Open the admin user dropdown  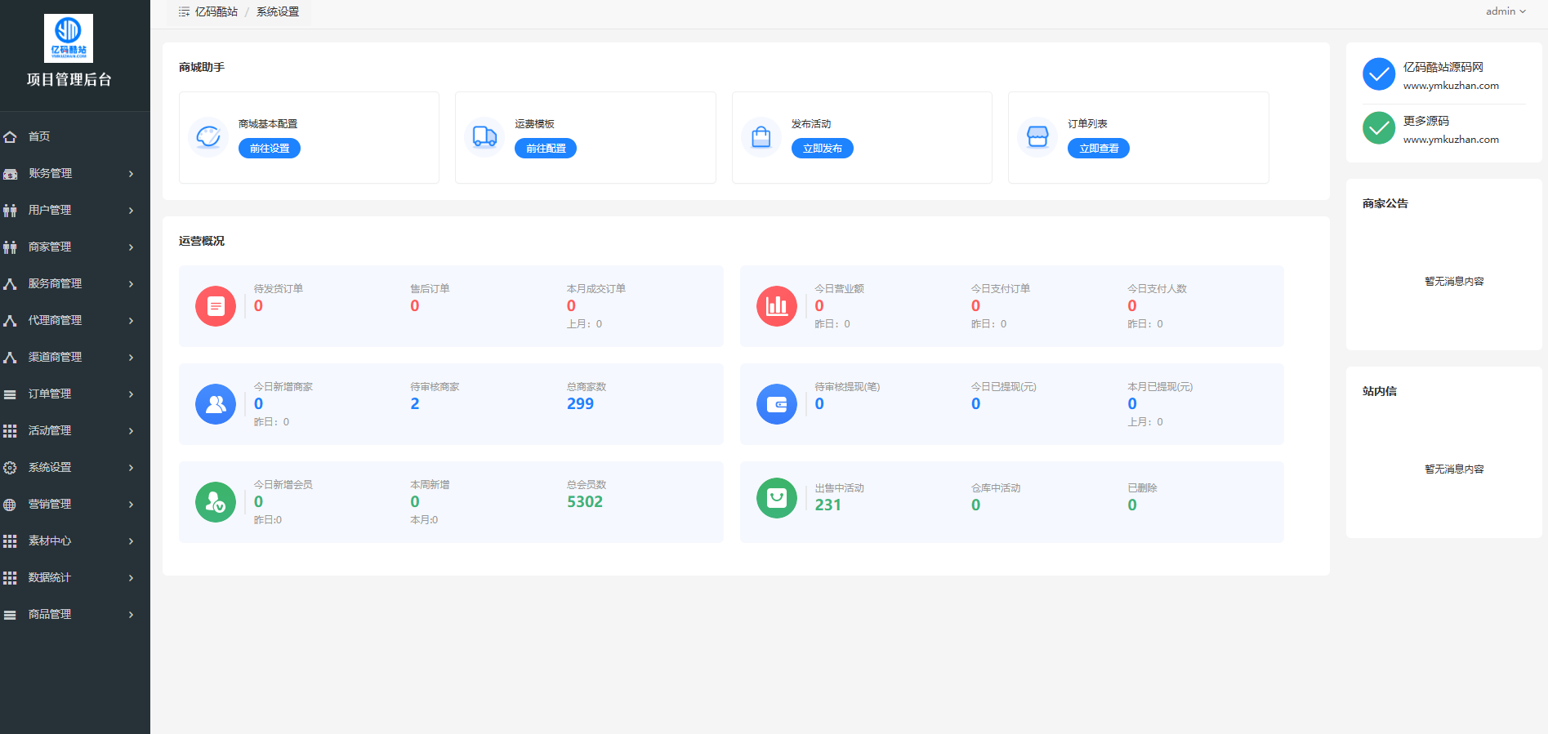click(1506, 11)
